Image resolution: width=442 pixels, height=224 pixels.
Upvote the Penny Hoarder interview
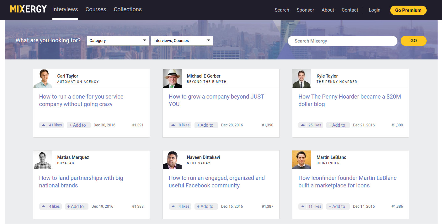(x=302, y=125)
